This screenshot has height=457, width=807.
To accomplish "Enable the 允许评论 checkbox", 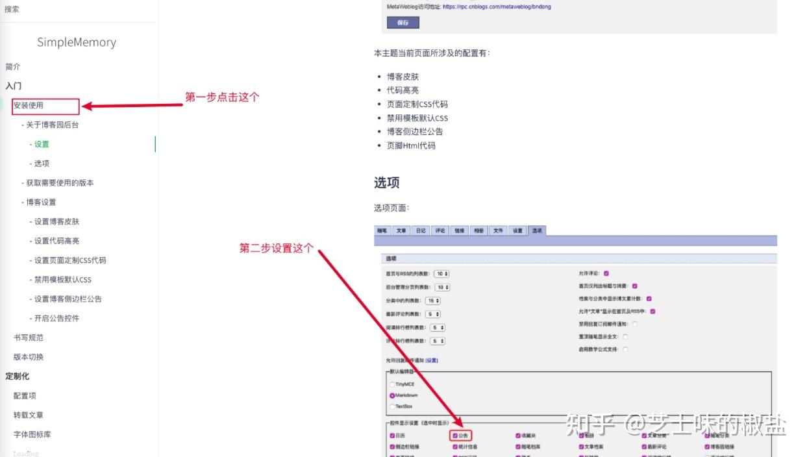I will (606, 273).
